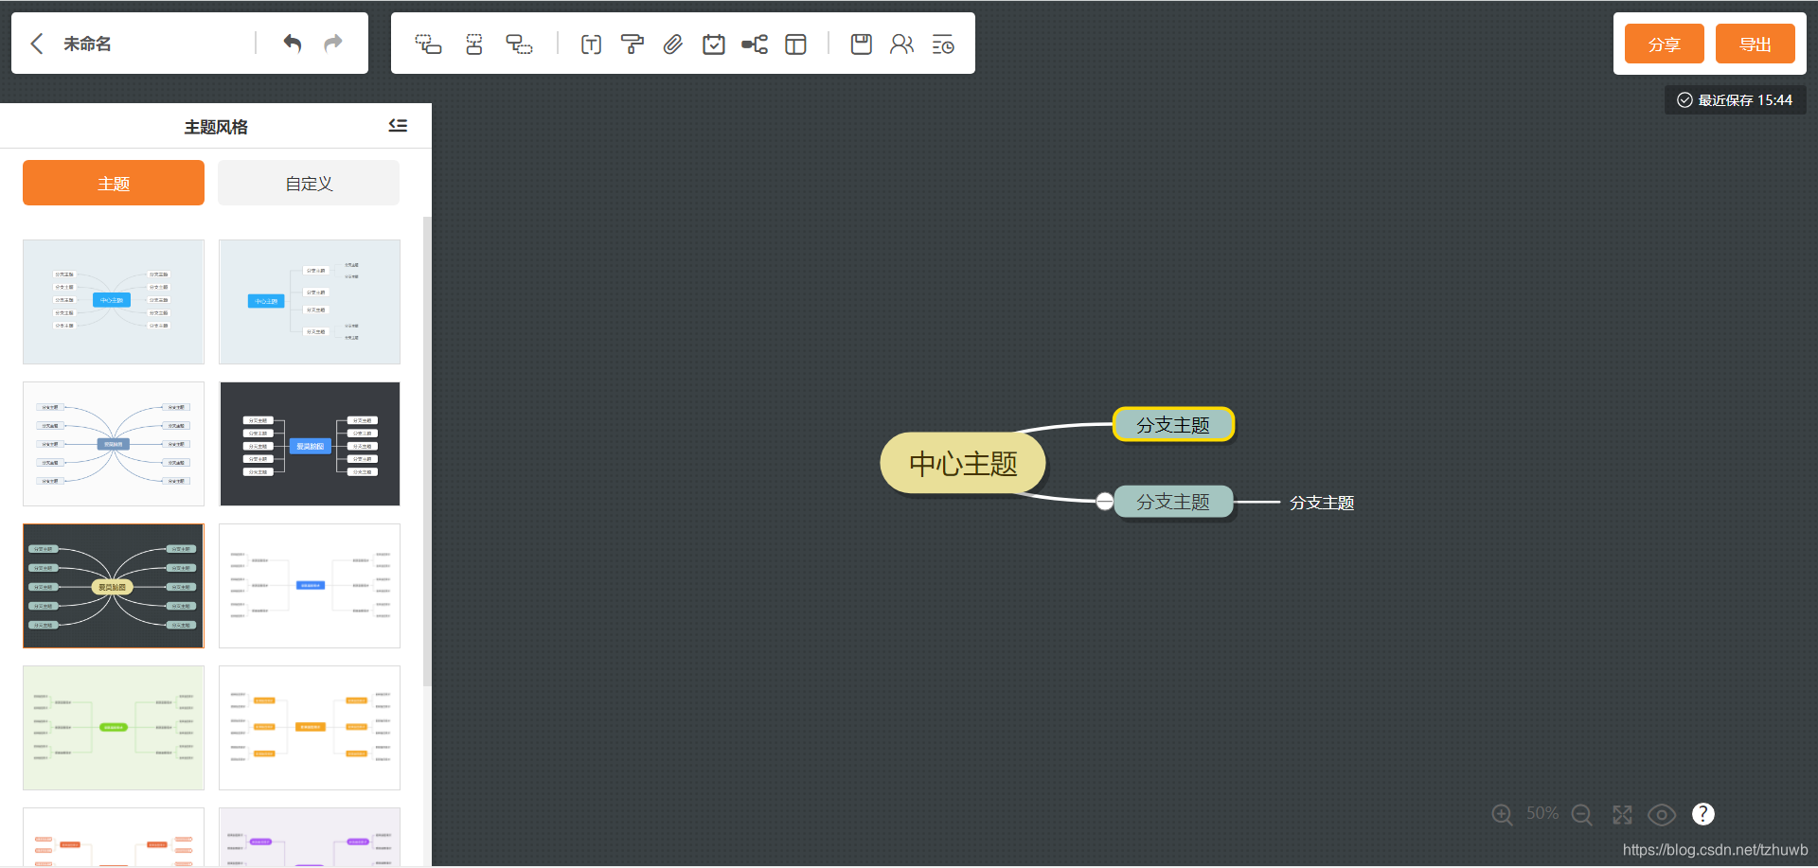Select the highlighted upper 分支主题 node

1173,424
